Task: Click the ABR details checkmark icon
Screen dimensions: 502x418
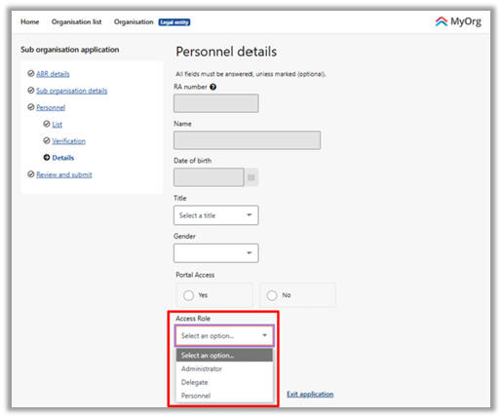Action: (31, 74)
